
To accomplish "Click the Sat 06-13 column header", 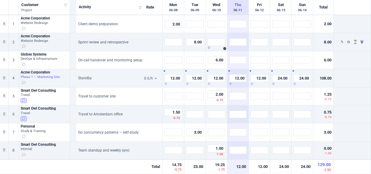I will tap(281, 7).
